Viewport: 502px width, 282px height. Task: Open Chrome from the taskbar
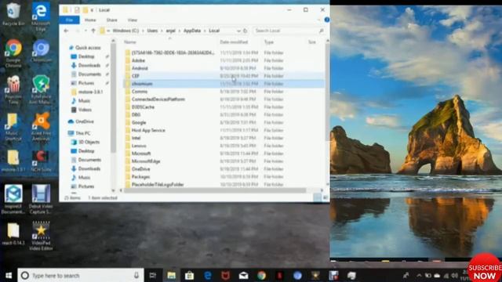[x=261, y=275]
